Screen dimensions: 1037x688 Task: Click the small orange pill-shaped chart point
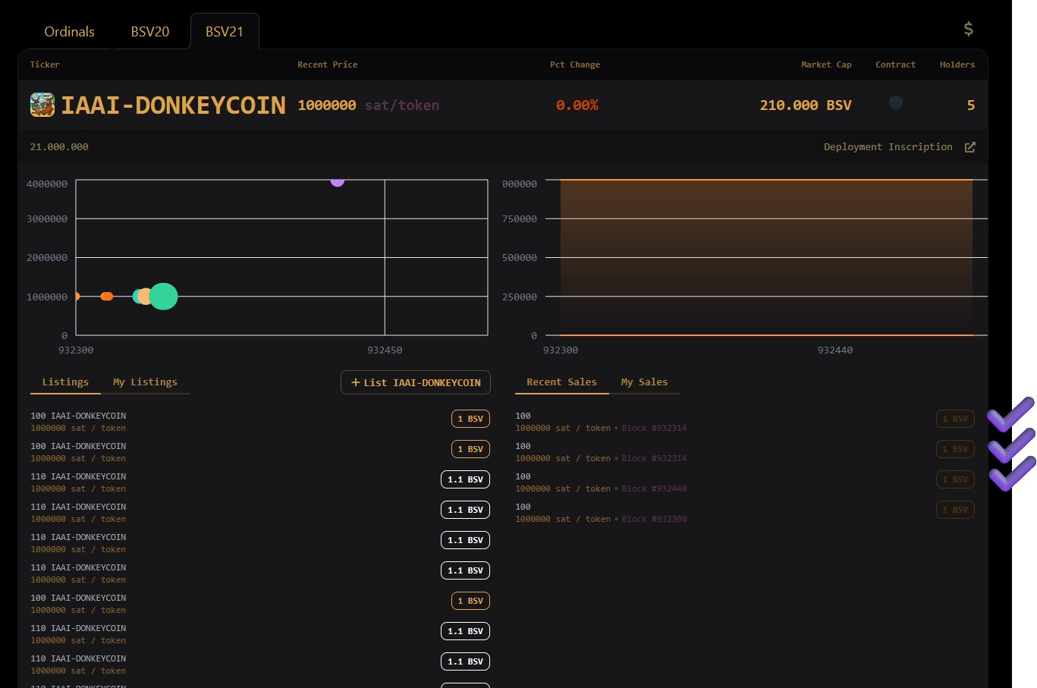pos(107,297)
